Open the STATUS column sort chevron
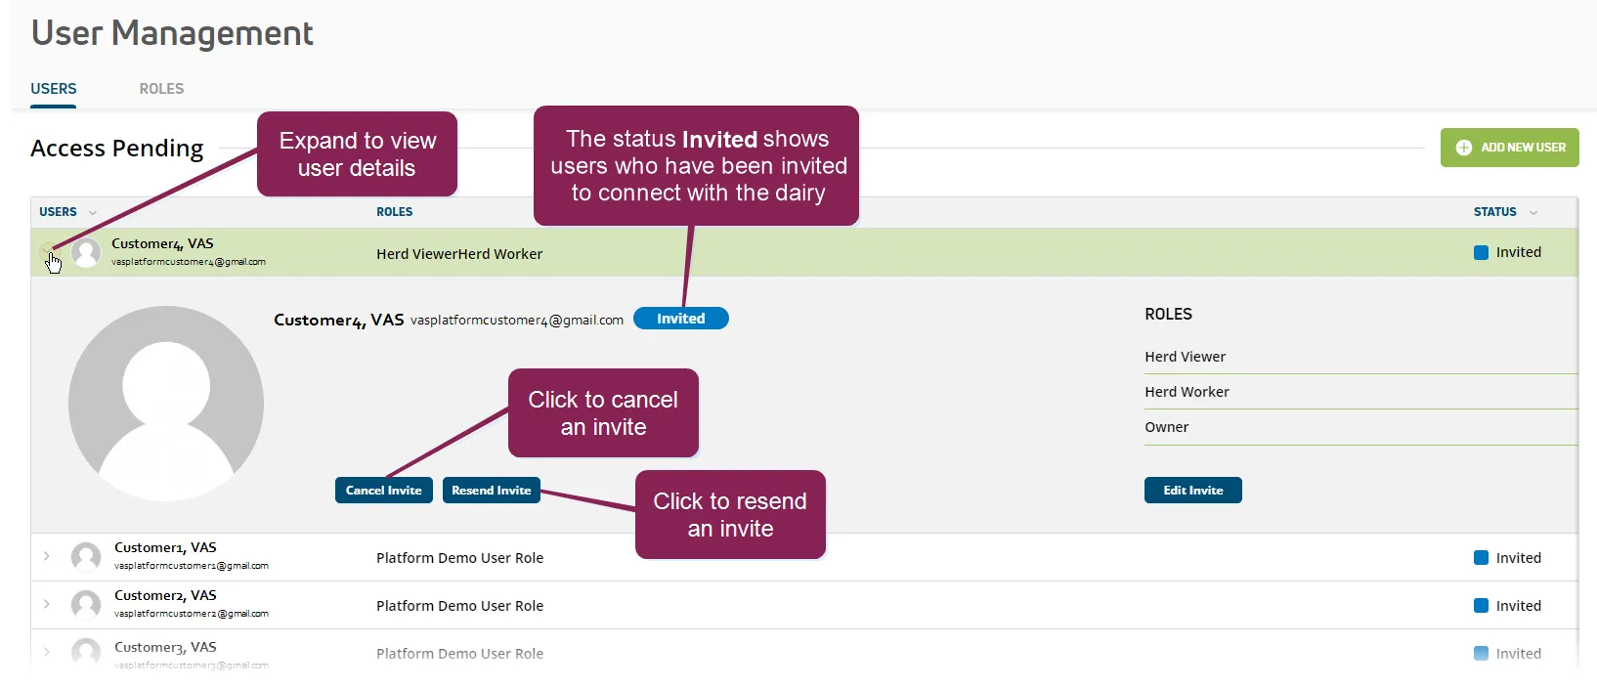The image size is (1597, 688). click(x=1532, y=212)
